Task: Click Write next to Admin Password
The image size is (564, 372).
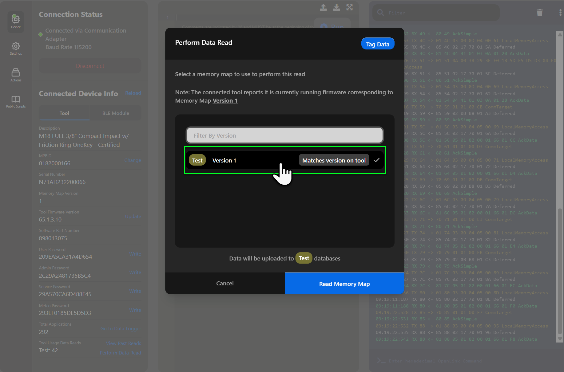Action: (x=135, y=272)
